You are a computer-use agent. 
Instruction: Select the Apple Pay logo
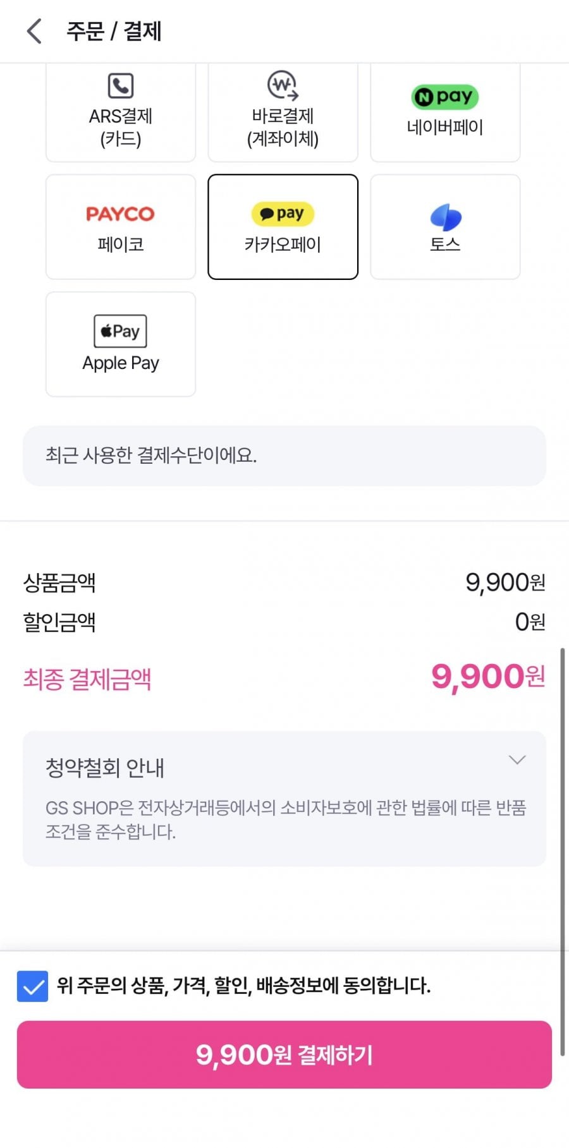pyautogui.click(x=120, y=331)
